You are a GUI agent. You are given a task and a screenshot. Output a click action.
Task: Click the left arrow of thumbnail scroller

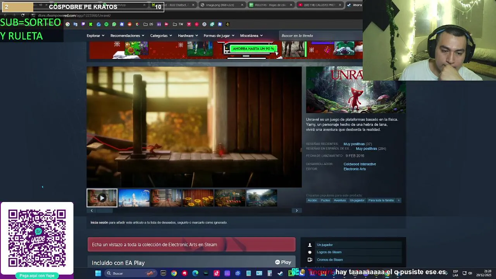click(91, 210)
